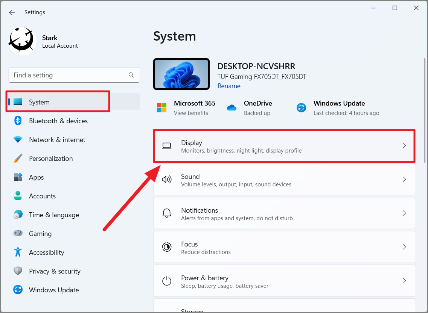This screenshot has width=428, height=313.
Task: Expand the Display settings row chevron
Action: [404, 145]
